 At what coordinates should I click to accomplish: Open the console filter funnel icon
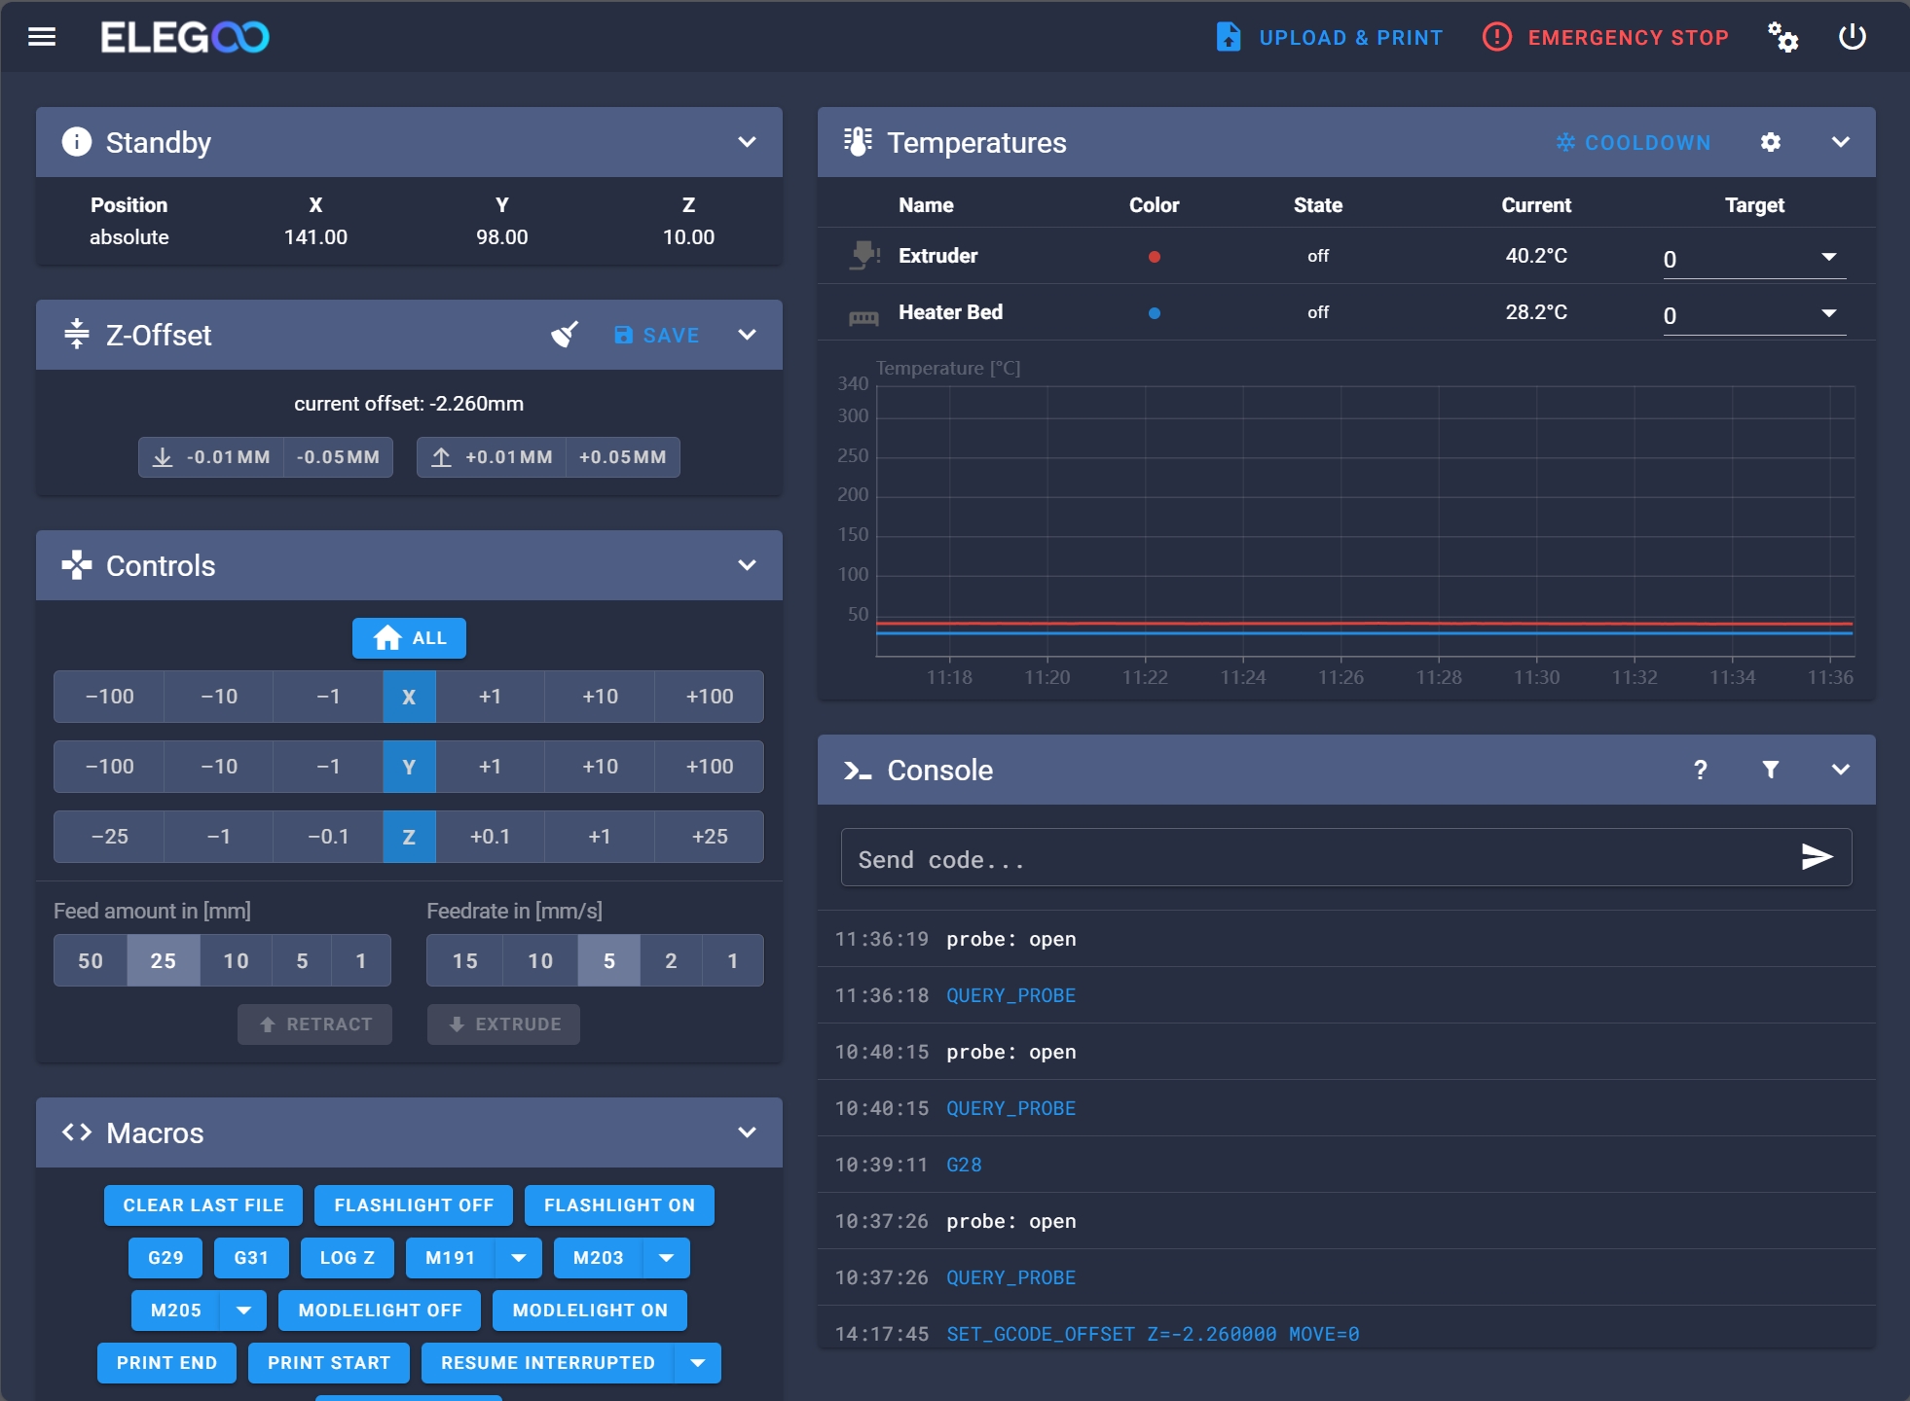click(x=1770, y=770)
